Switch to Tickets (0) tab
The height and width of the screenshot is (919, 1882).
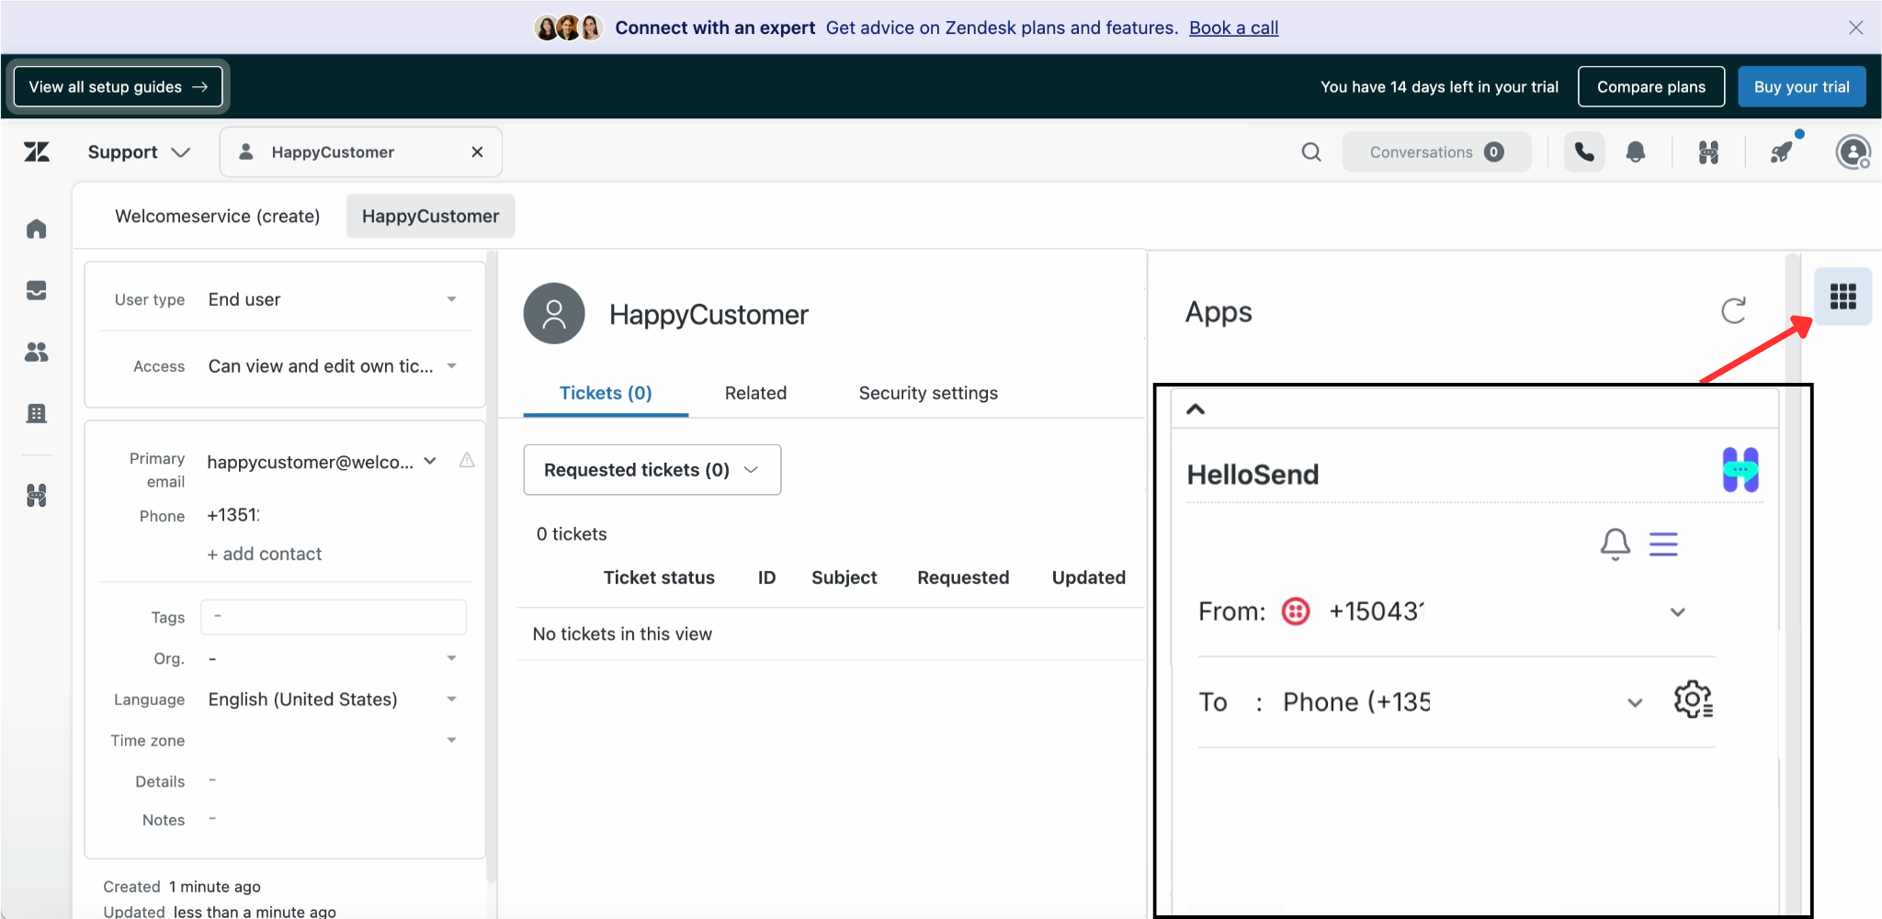pos(606,393)
